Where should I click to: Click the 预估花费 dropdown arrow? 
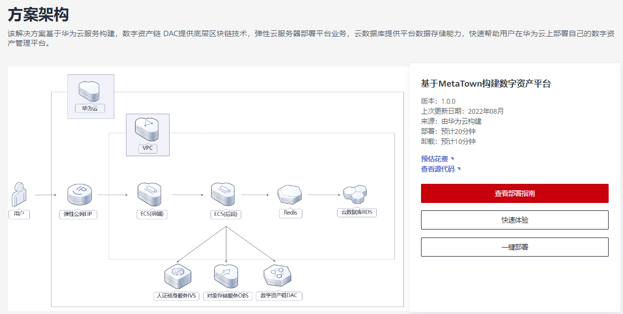(452, 158)
